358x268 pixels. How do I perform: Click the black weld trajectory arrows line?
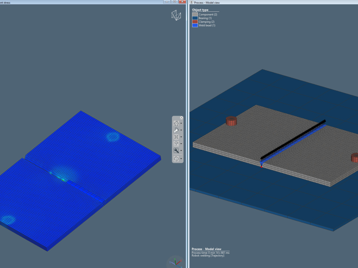[x=293, y=139]
